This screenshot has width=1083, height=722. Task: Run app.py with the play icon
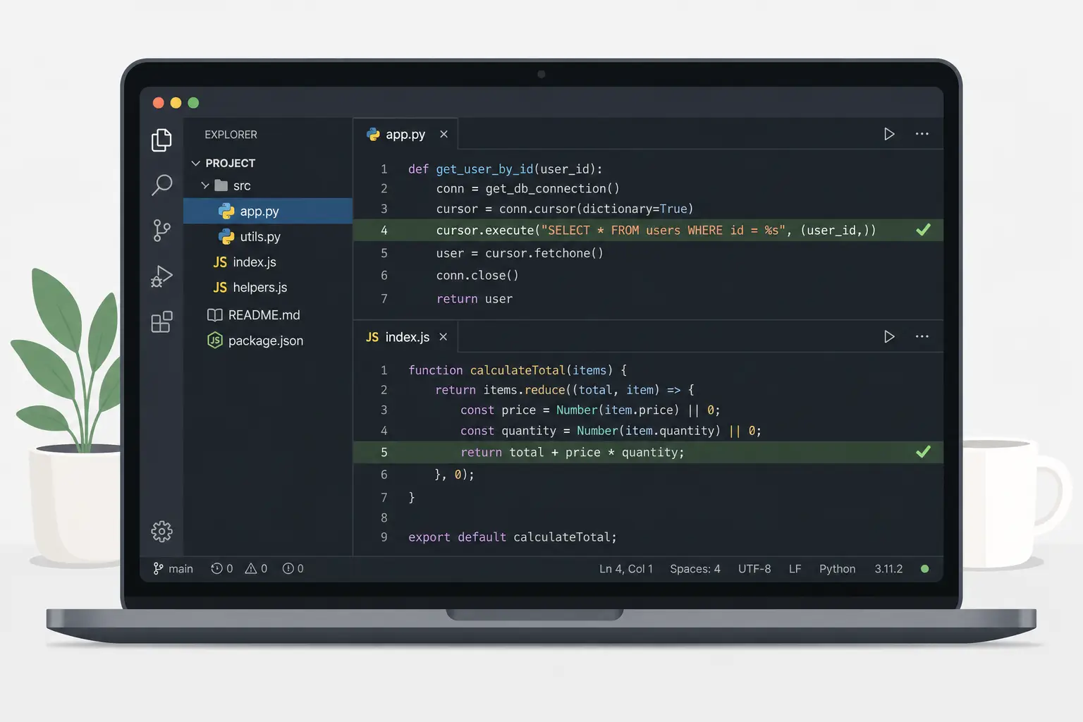point(889,134)
